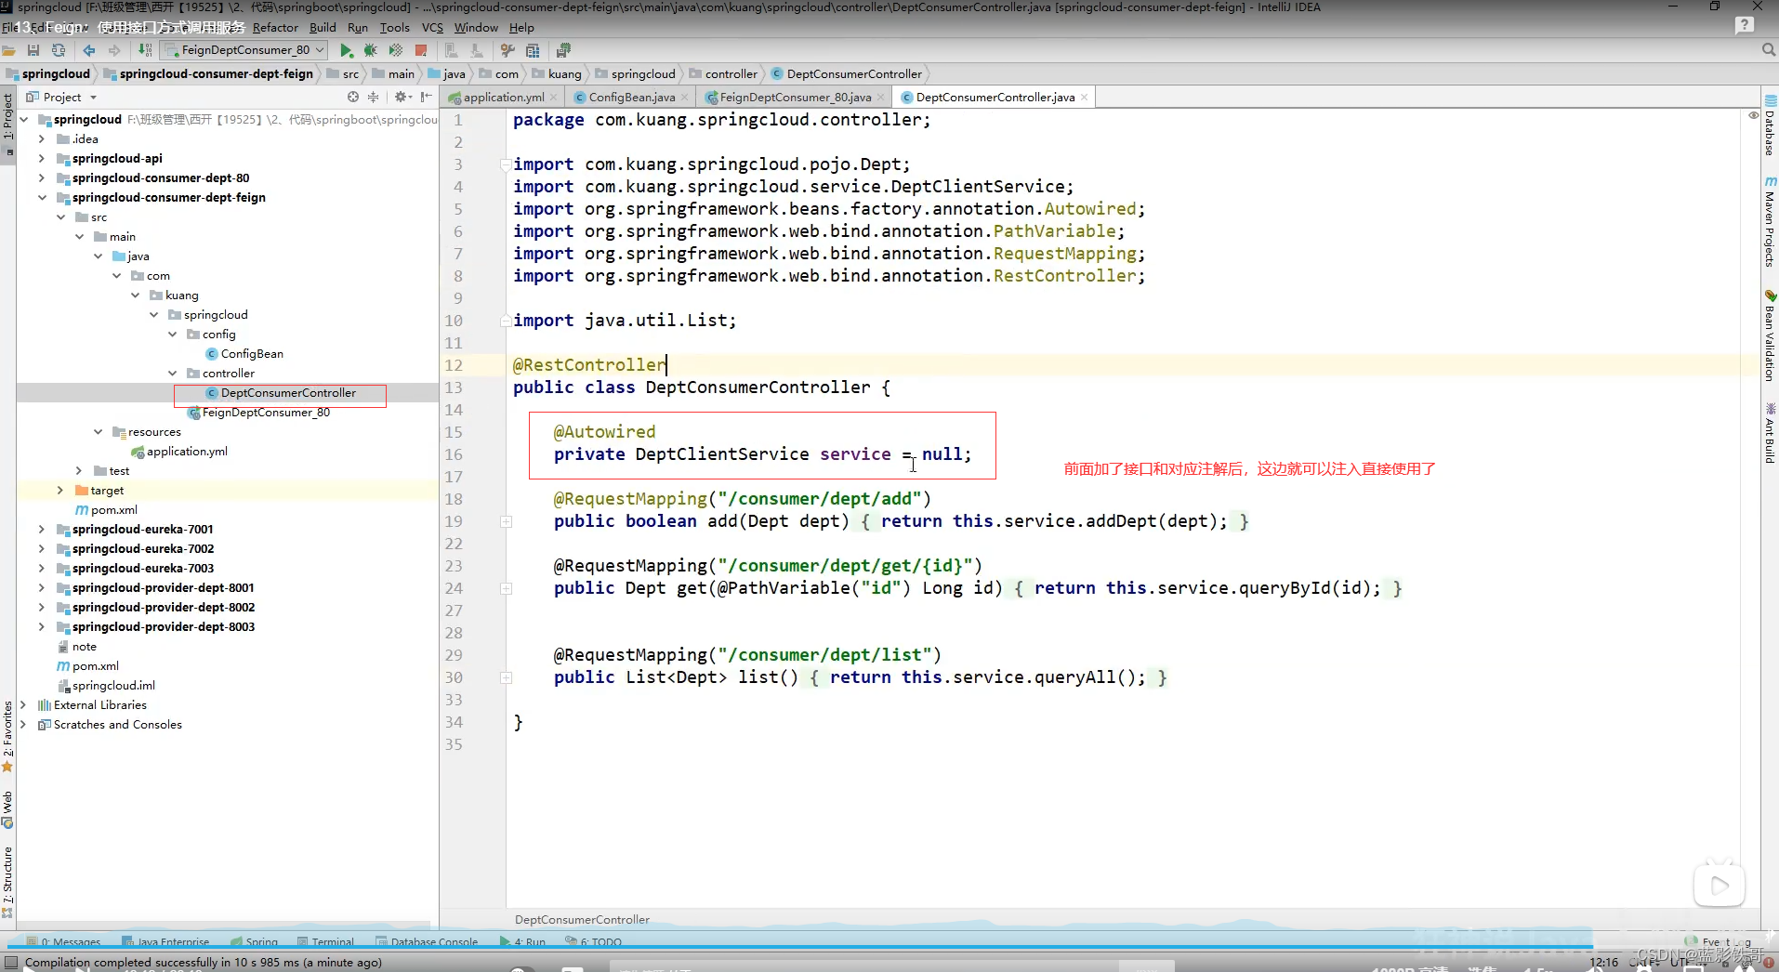Screen dimensions: 1779x972
Task: Open the Maven Projects side panel
Action: [1770, 222]
